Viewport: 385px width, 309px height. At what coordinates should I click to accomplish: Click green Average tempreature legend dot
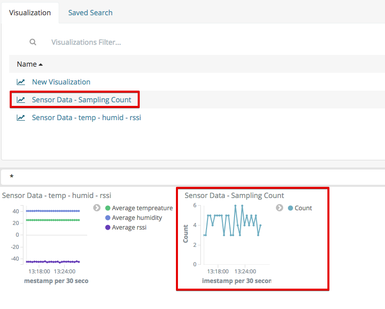(108, 208)
